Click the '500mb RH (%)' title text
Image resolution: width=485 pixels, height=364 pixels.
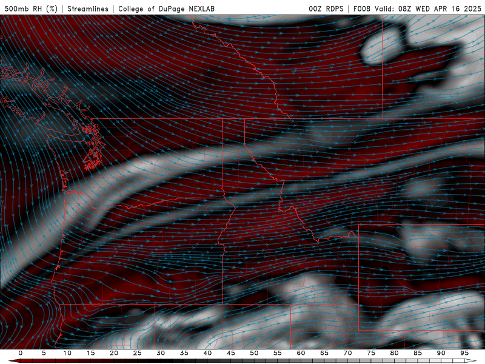31,8
